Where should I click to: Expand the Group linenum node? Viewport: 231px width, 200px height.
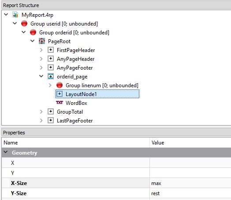tap(50, 85)
